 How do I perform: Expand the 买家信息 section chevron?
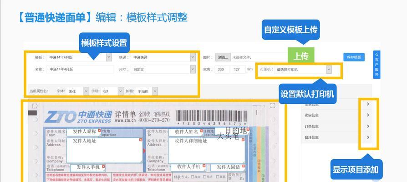click(x=368, y=115)
